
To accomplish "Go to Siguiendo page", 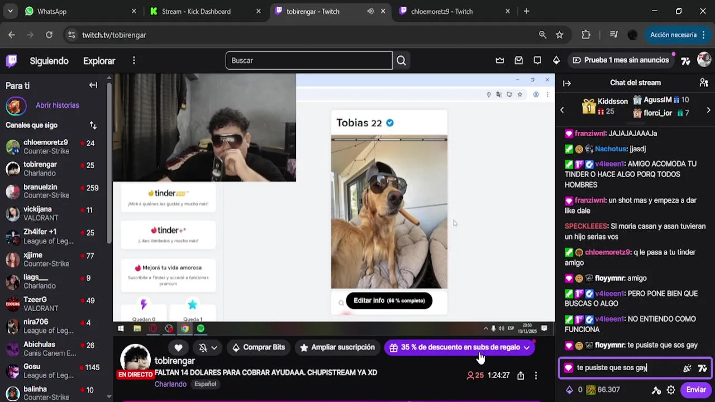I will tap(49, 61).
